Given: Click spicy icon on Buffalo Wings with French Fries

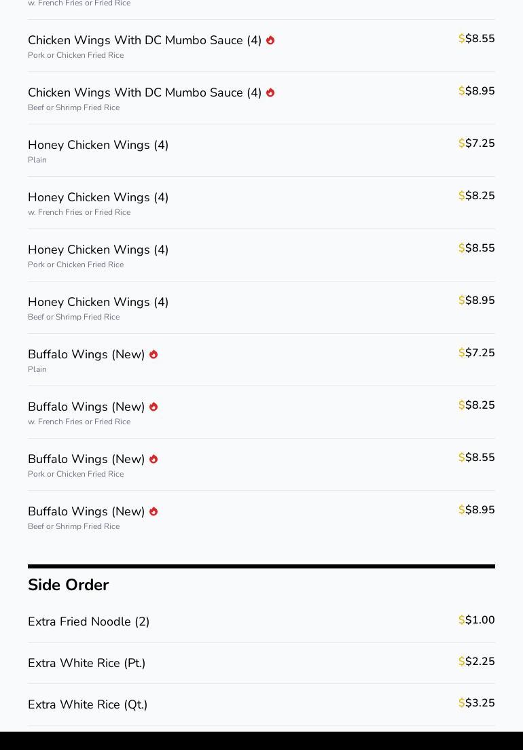Looking at the screenshot, I should click(x=154, y=407).
